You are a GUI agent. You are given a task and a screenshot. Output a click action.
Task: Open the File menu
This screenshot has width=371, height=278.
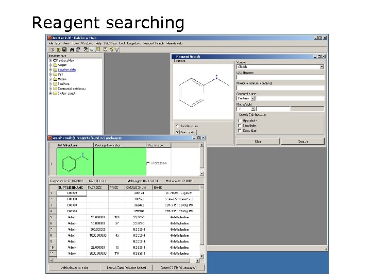(51, 43)
